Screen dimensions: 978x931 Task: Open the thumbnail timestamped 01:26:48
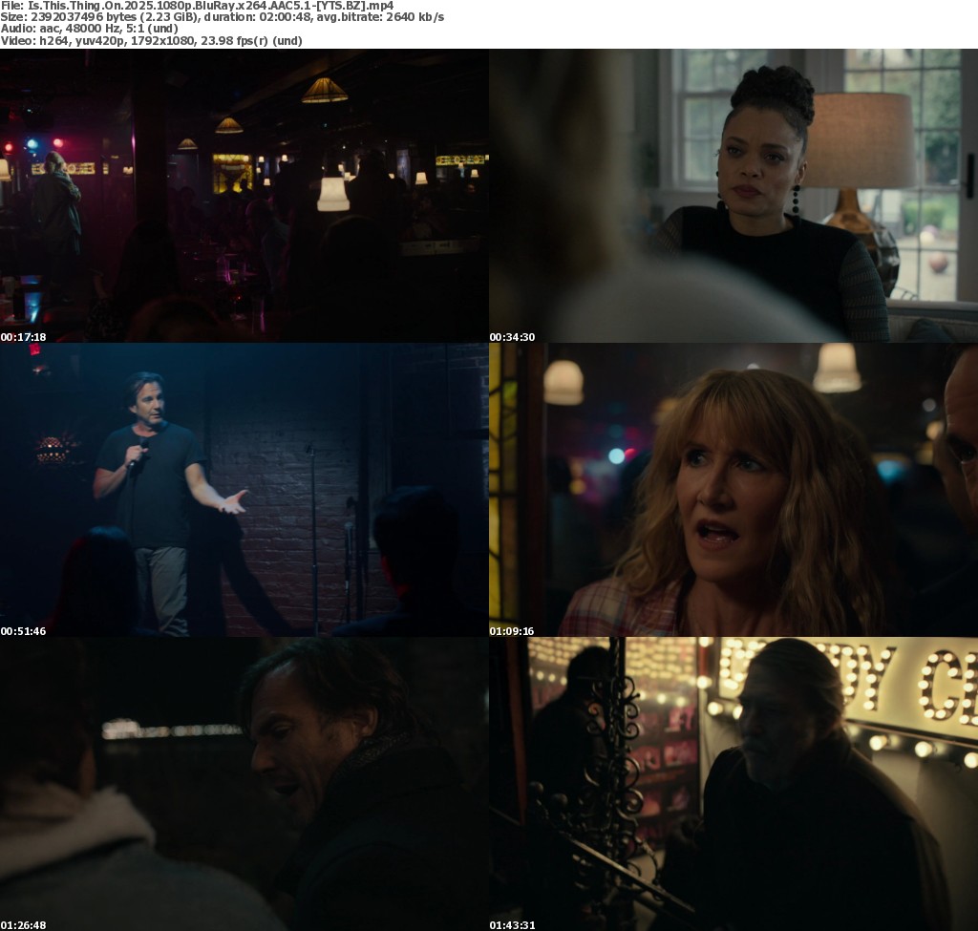pyautogui.click(x=244, y=783)
